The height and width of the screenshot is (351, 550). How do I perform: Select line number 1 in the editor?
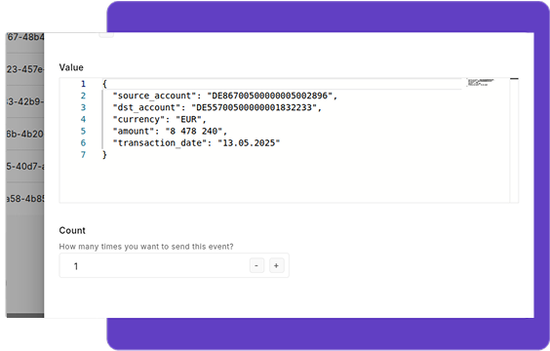(x=83, y=84)
